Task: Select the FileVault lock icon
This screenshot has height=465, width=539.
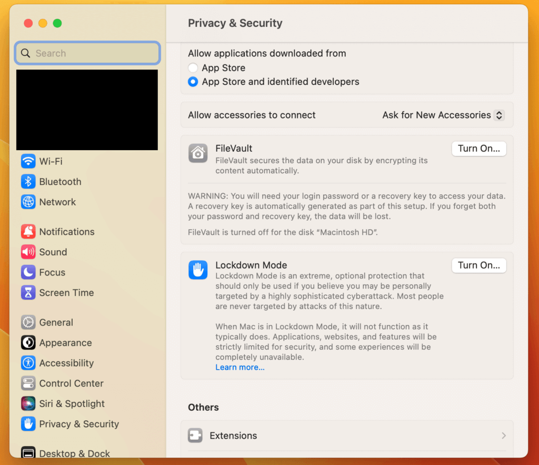Action: (x=198, y=153)
